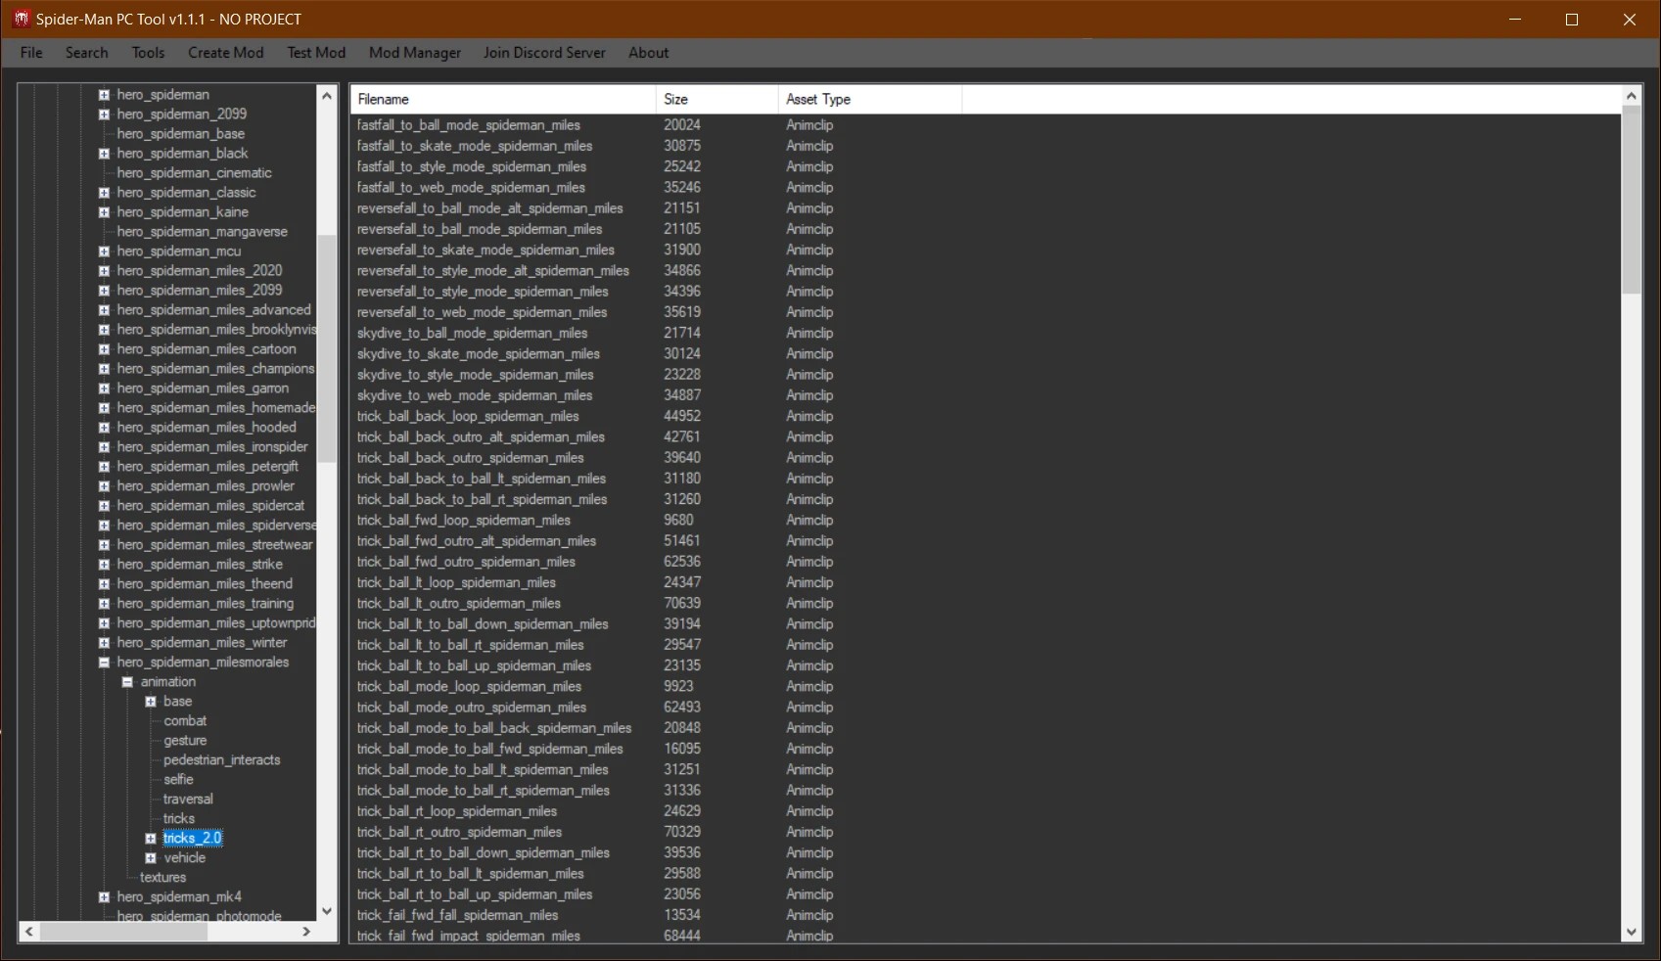Select skydive_to_ball_mode_spiderman_miles file
The image size is (1661, 961).
pyautogui.click(x=472, y=334)
